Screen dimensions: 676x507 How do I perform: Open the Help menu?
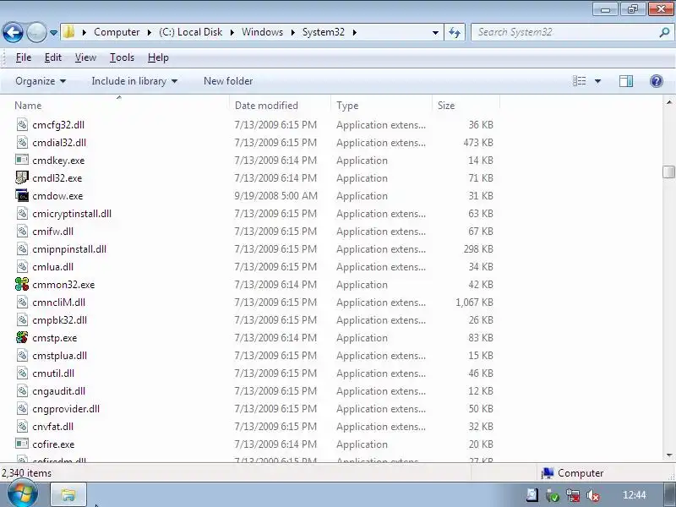coord(158,57)
